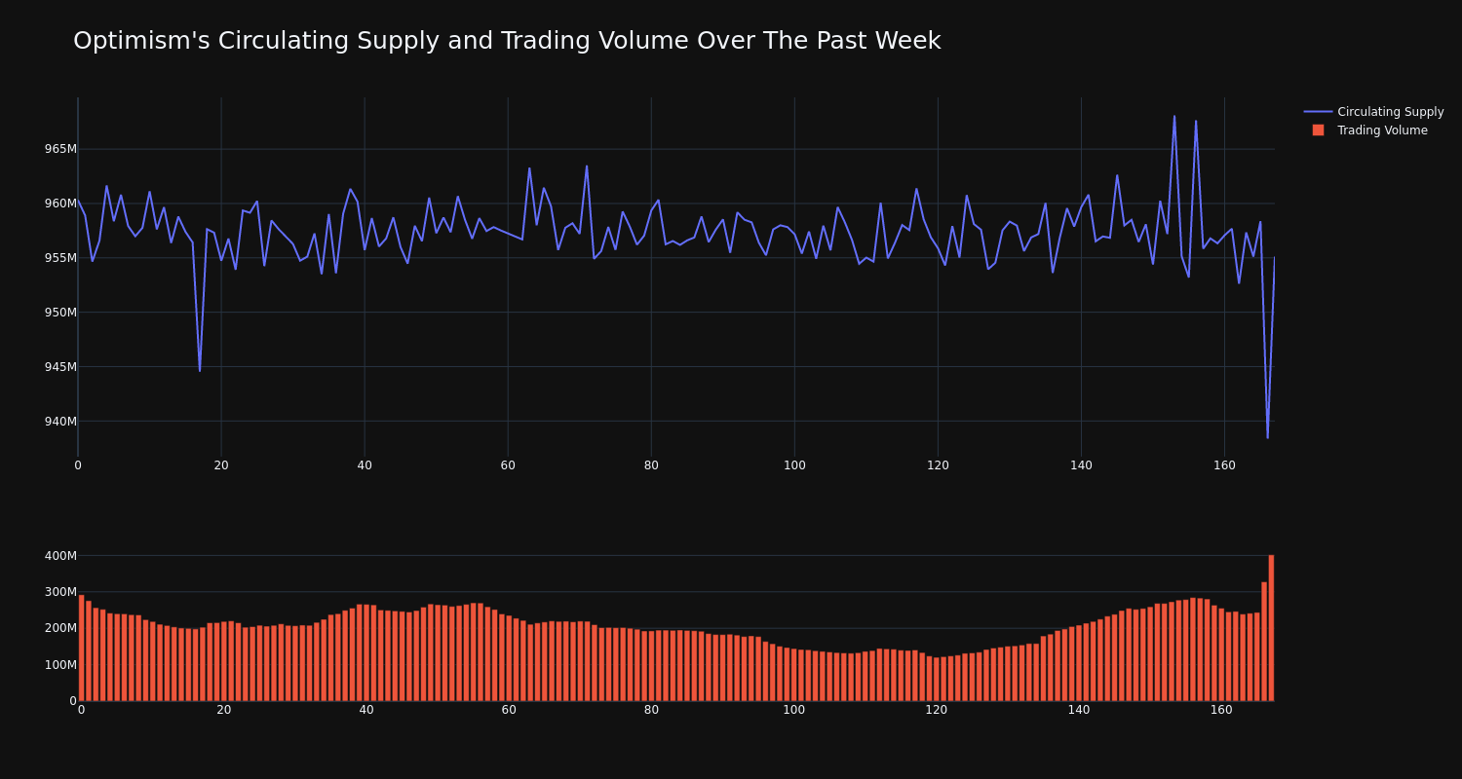1462x779 pixels.
Task: Click the 960M y-axis label
Action: pyautogui.click(x=60, y=204)
